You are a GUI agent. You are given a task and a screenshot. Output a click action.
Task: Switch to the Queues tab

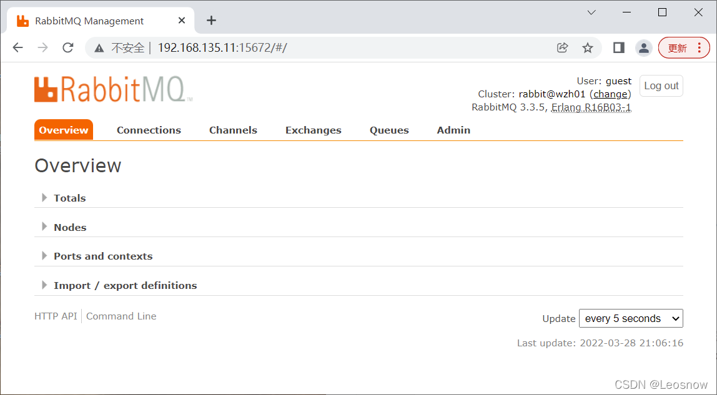389,130
